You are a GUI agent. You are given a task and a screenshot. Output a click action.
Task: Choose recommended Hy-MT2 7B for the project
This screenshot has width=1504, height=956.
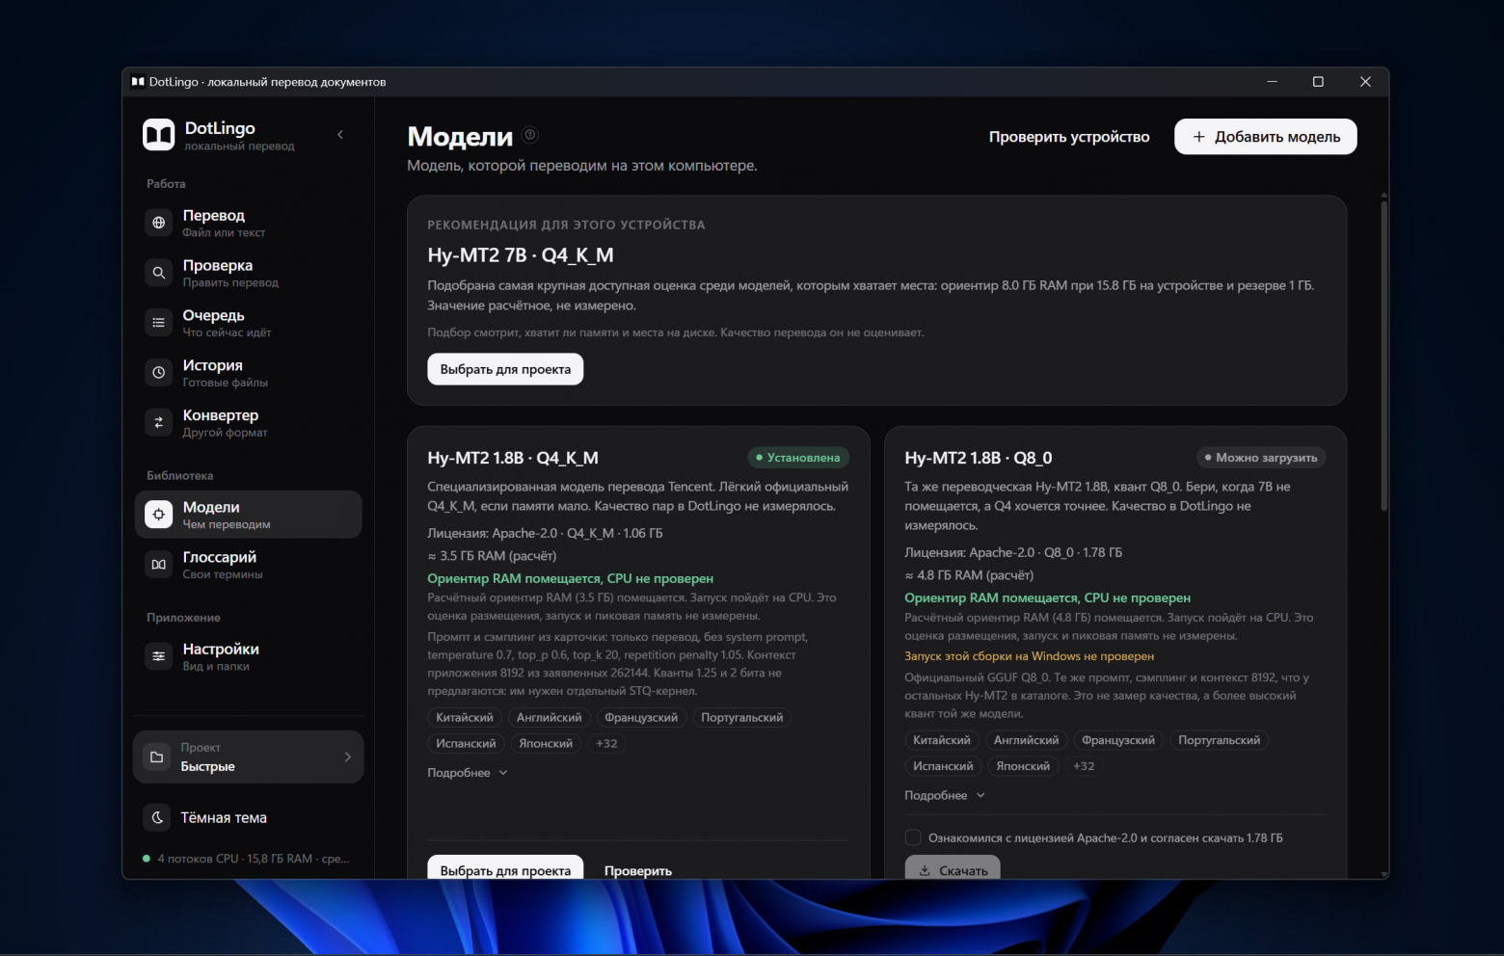[505, 369]
